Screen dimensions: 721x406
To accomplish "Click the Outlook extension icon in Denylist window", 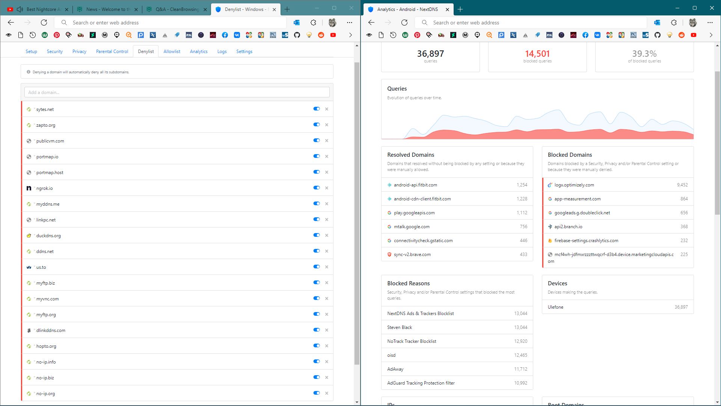I will pyautogui.click(x=297, y=23).
